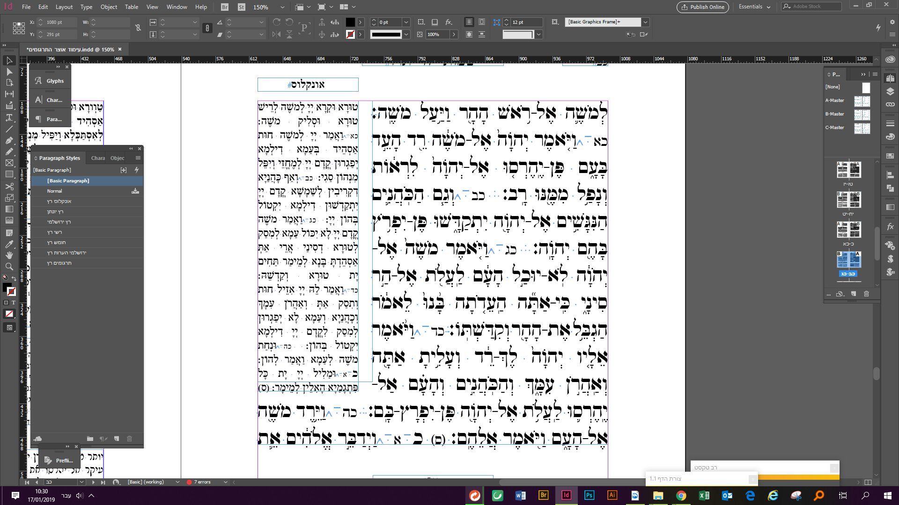Select the Scissors tool
This screenshot has height=505, width=899.
(x=9, y=186)
